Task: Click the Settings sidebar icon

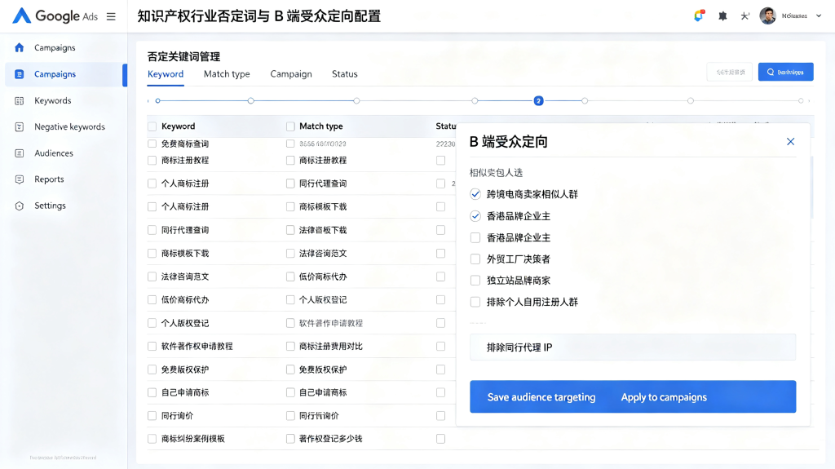Action: click(20, 206)
